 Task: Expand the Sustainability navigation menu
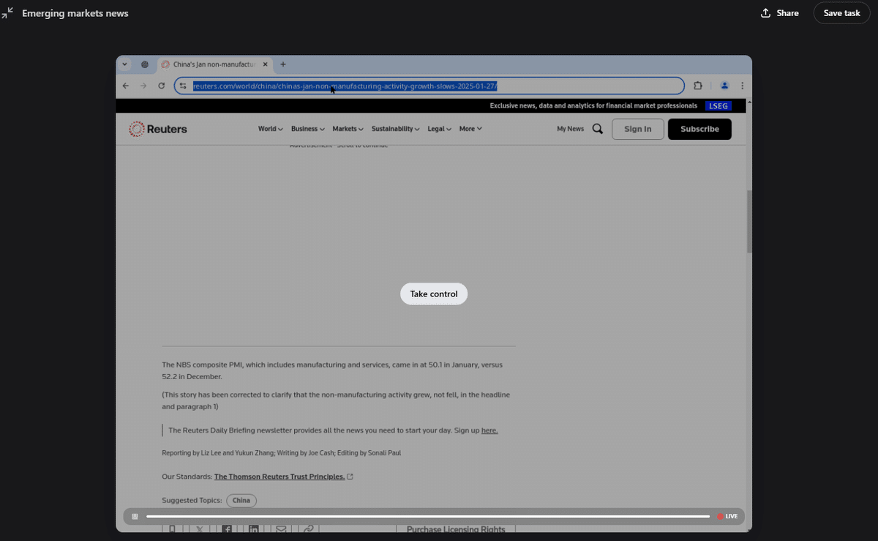[x=395, y=129]
